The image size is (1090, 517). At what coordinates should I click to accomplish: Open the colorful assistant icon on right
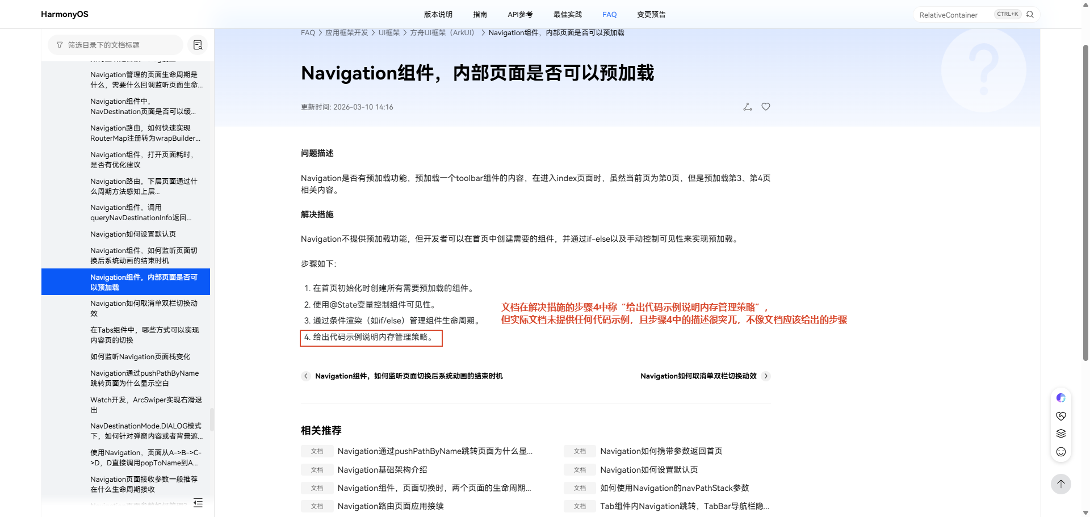1061,398
